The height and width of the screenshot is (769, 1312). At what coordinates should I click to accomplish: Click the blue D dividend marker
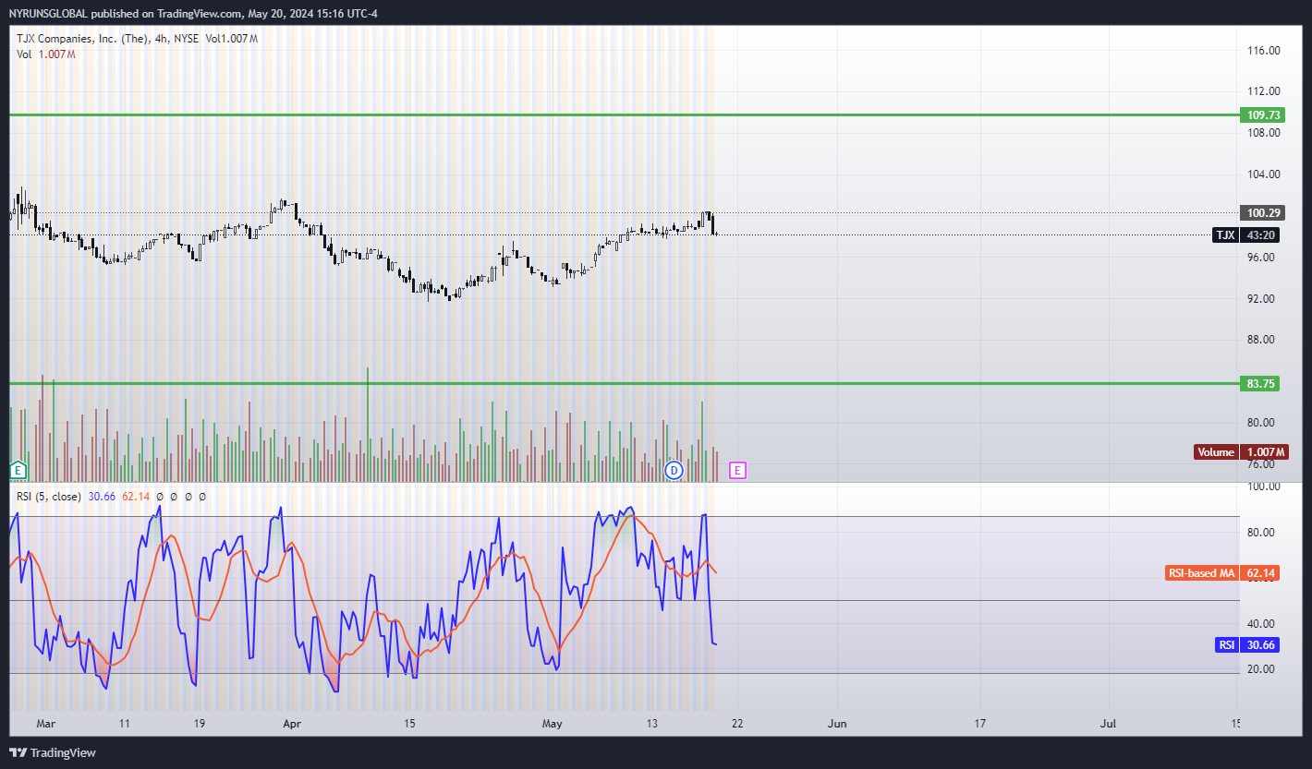point(674,471)
